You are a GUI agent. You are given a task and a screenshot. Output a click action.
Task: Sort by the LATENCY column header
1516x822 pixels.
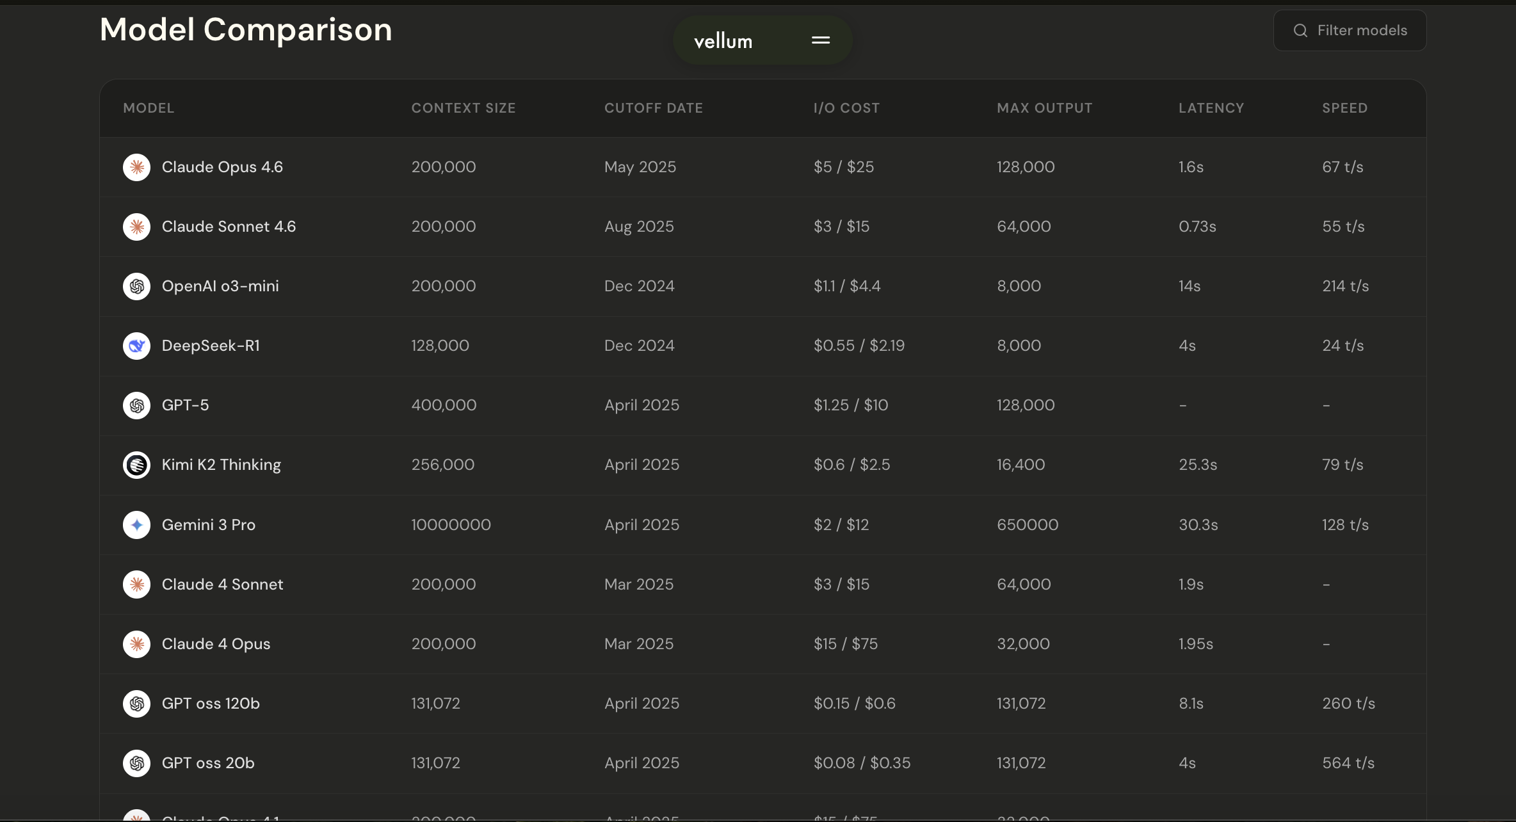(1211, 108)
